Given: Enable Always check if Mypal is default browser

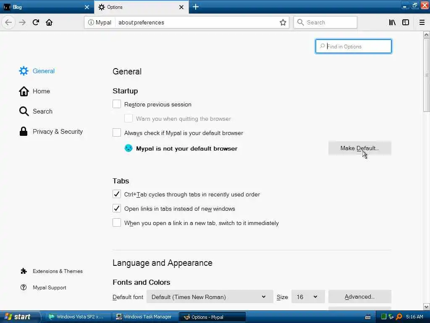Looking at the screenshot, I should [x=117, y=132].
